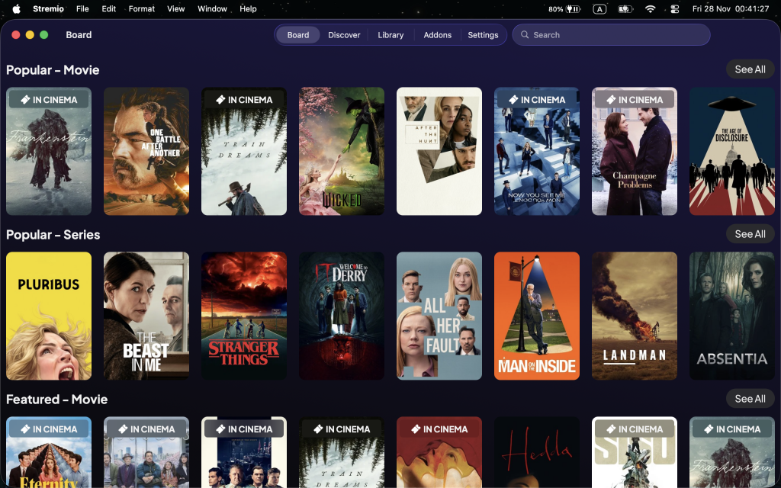See all Popular – Movie titles
This screenshot has width=781, height=488.
tap(750, 69)
